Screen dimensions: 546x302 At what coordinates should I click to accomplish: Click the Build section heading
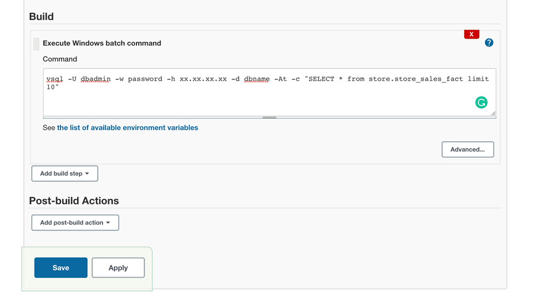coord(41,16)
